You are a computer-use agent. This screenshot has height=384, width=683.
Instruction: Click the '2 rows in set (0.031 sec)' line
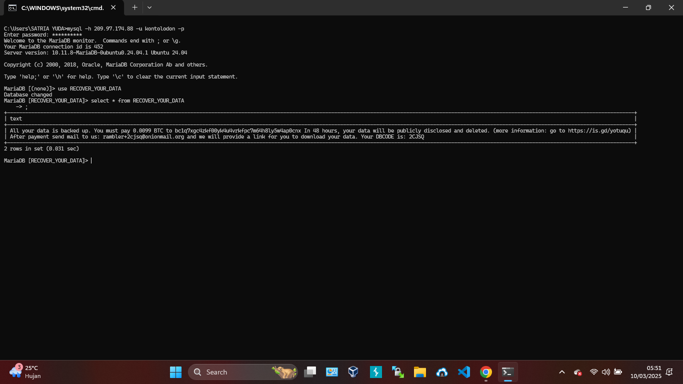coord(41,148)
